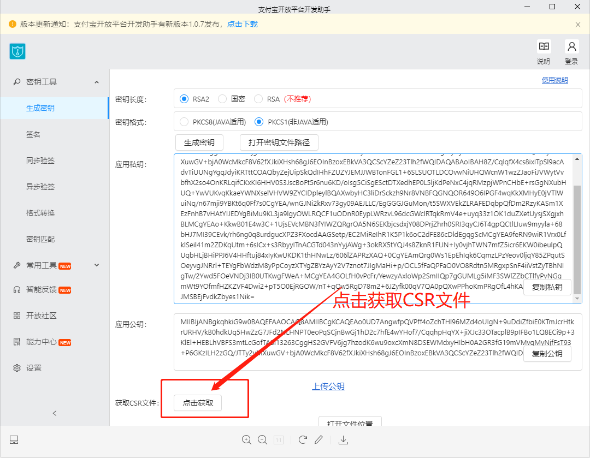Click the 打开密钥文件路径 button
The image size is (590, 458).
tap(279, 142)
